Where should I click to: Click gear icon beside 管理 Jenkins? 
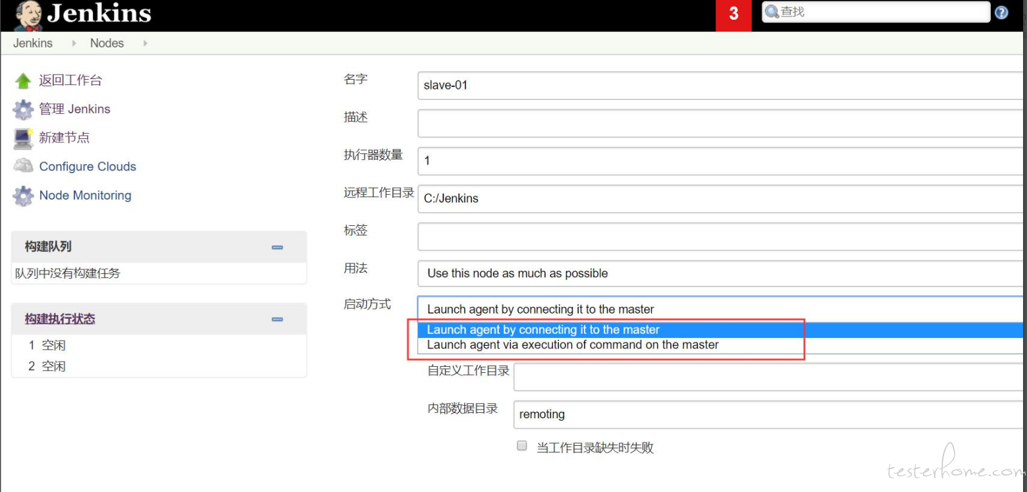pos(23,109)
